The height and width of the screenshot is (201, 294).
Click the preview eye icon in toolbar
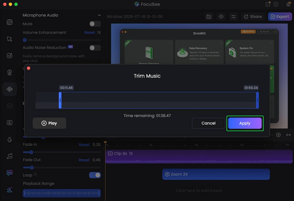pyautogui.click(x=221, y=17)
